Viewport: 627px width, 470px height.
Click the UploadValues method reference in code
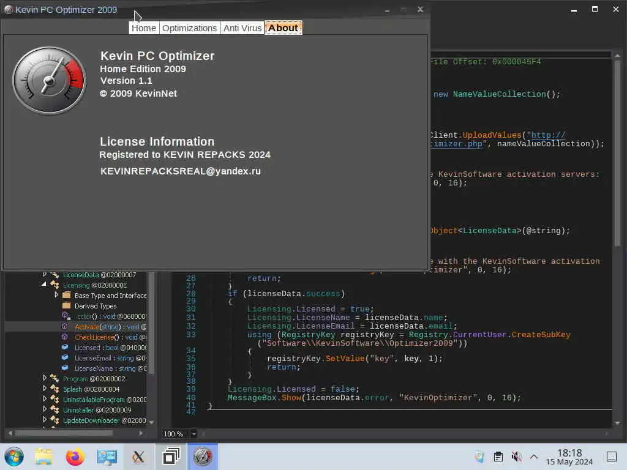coord(492,135)
